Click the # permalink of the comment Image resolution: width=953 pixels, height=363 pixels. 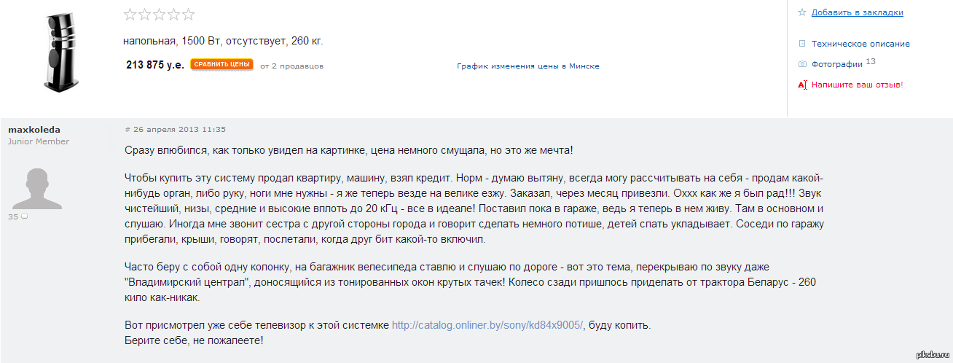tap(128, 130)
